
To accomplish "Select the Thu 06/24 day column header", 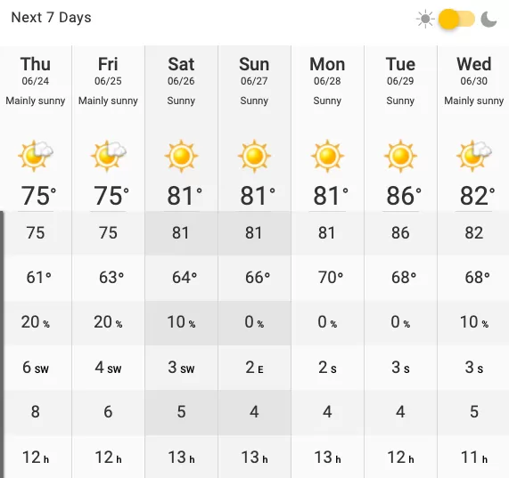I will point(36,70).
